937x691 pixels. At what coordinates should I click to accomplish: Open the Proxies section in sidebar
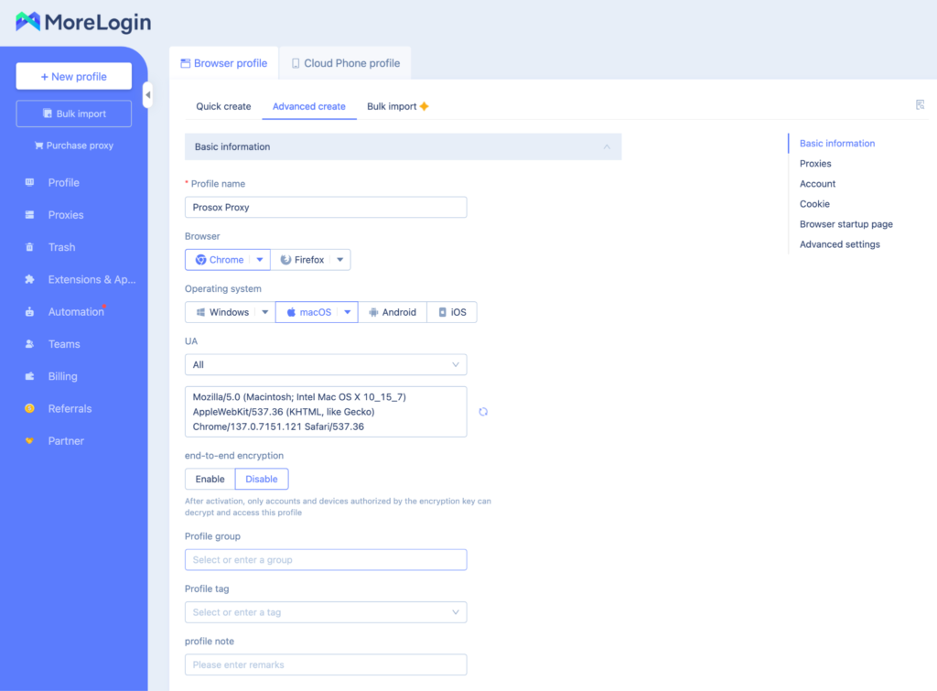pyautogui.click(x=64, y=214)
